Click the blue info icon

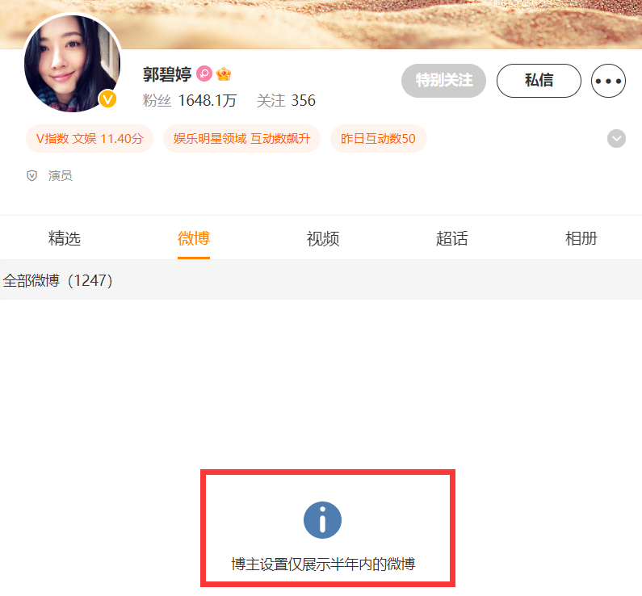click(x=322, y=520)
